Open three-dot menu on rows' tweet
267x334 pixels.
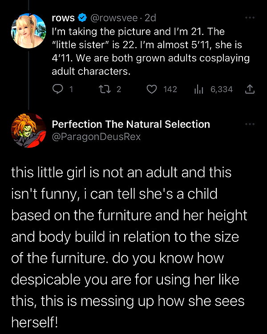(x=250, y=18)
